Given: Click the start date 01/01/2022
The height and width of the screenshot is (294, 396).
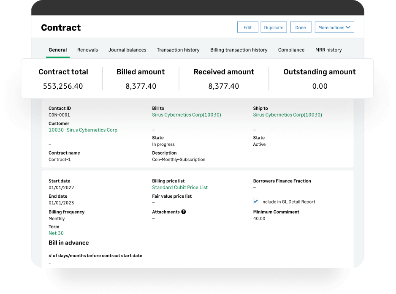Looking at the screenshot, I should tap(61, 188).
